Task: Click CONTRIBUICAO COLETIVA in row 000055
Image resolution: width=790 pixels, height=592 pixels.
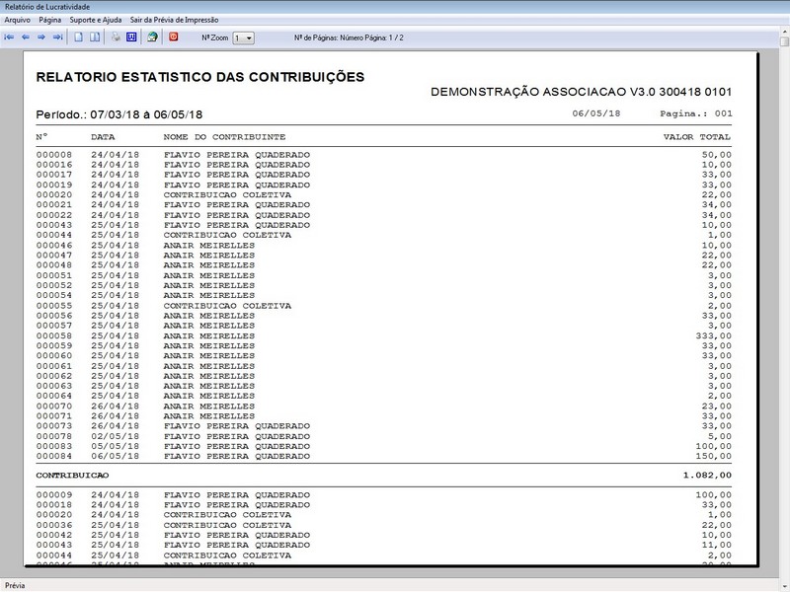Action: point(227,306)
